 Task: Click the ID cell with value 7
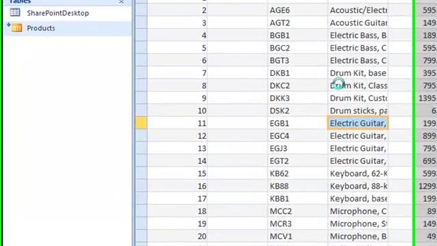[x=178, y=73]
